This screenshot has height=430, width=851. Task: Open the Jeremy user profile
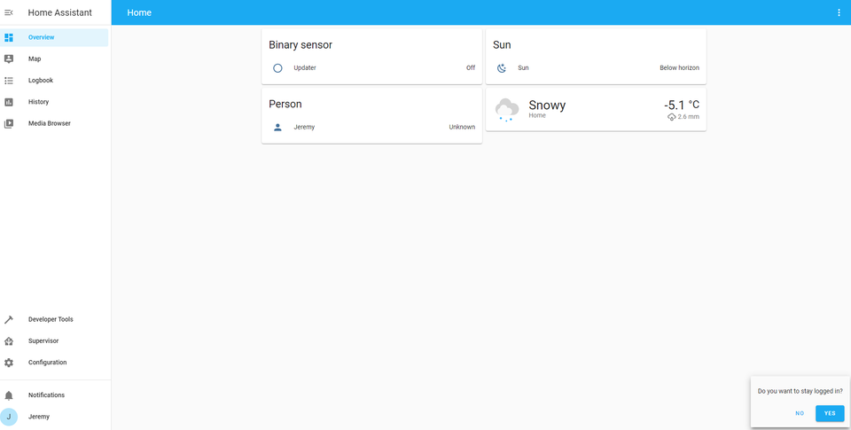coord(39,417)
